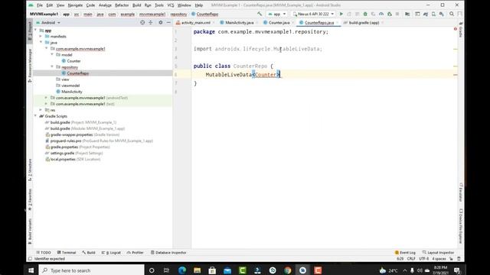
Task: Open Microsoft Store from the taskbar
Action: tap(212, 270)
